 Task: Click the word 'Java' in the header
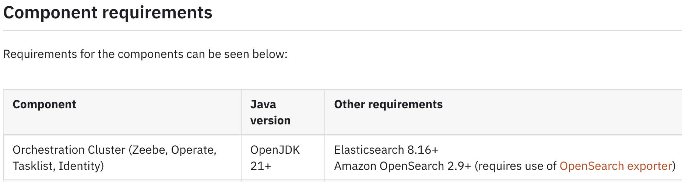[x=263, y=104]
